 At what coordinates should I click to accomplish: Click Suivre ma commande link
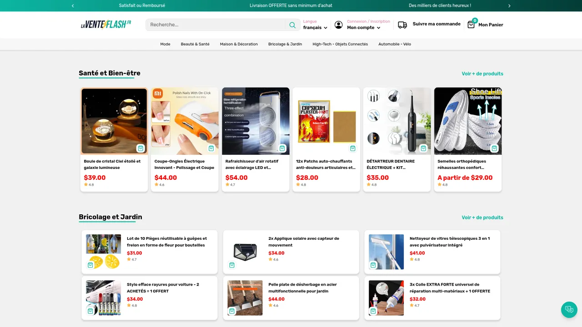[x=436, y=24]
